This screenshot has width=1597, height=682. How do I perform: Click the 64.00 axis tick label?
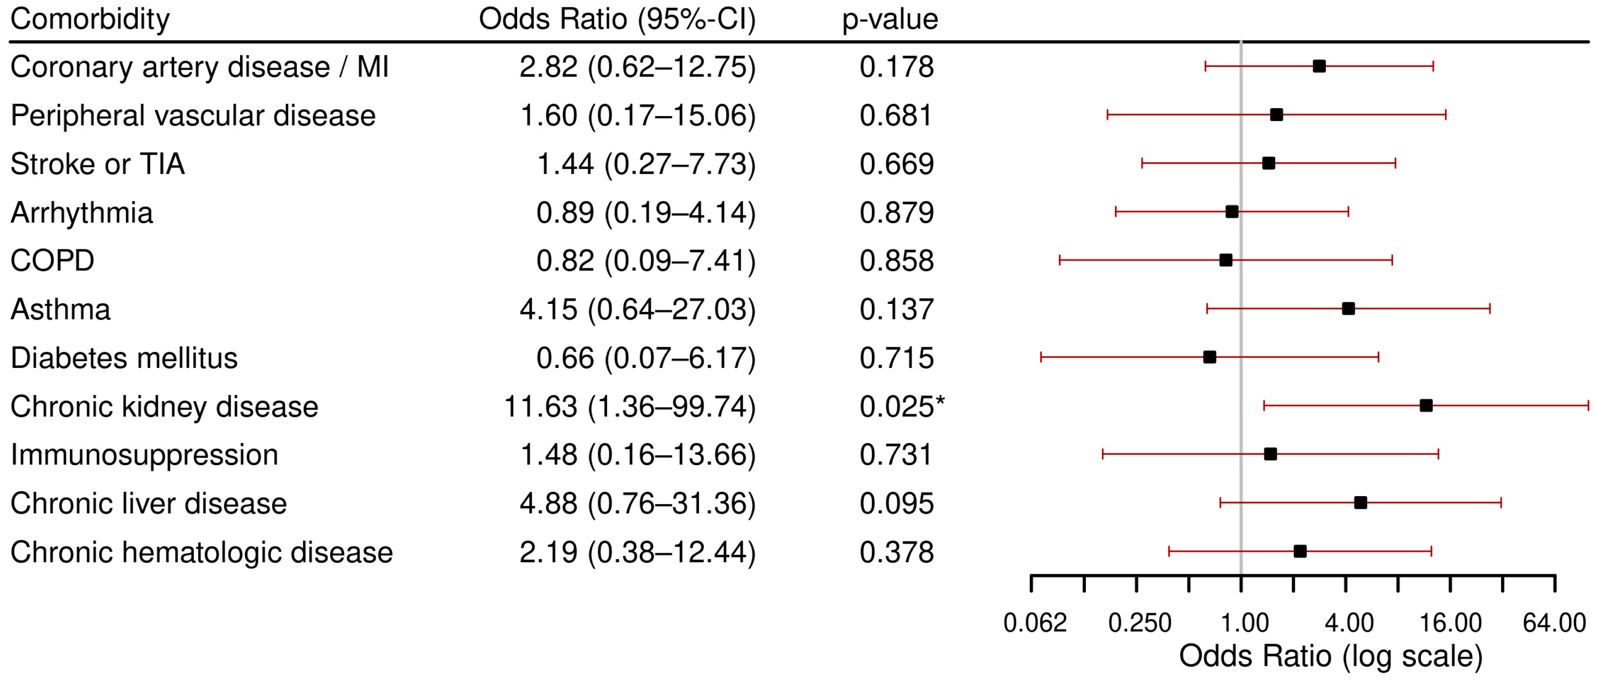1554,623
